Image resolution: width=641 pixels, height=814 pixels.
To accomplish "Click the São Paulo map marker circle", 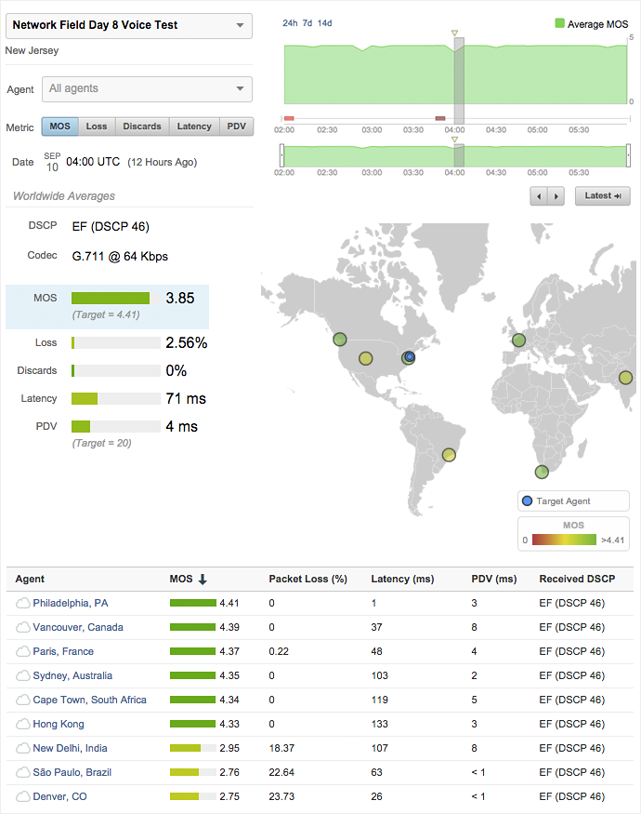I will [450, 455].
